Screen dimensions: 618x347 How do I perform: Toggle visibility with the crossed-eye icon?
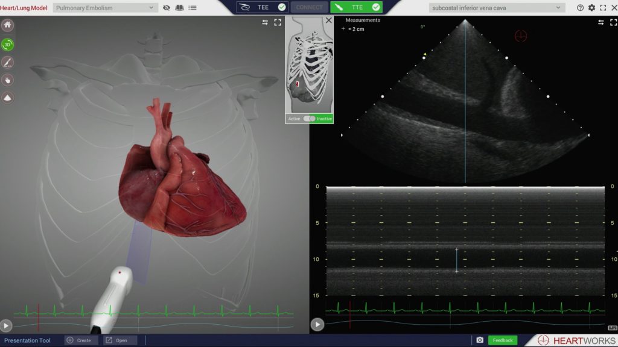click(167, 8)
